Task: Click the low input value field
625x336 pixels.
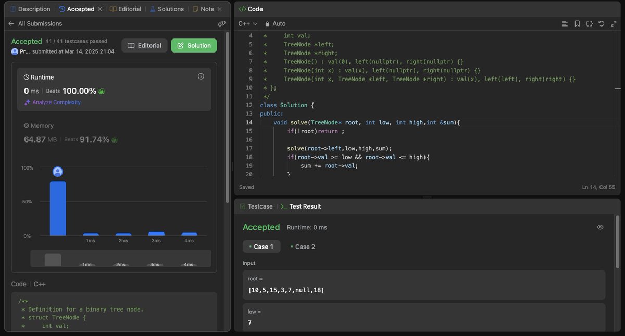Action: click(424, 323)
